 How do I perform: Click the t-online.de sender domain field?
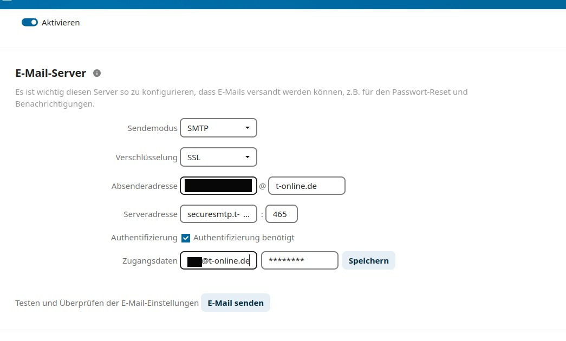[x=307, y=186]
